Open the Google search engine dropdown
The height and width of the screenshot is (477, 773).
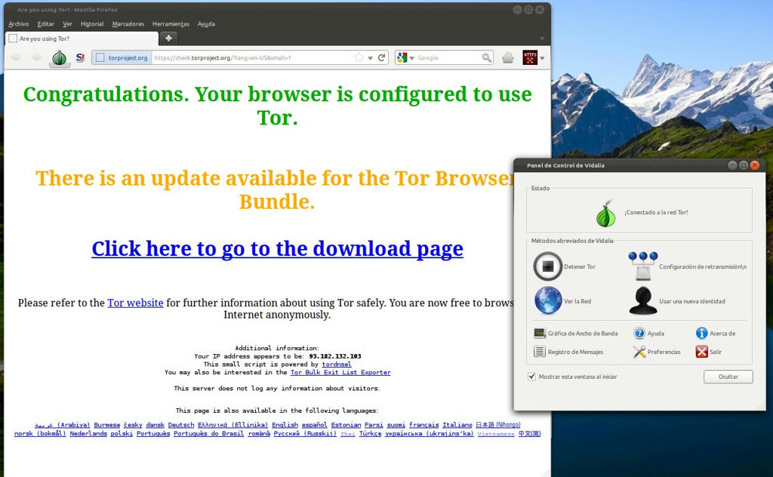(x=405, y=57)
